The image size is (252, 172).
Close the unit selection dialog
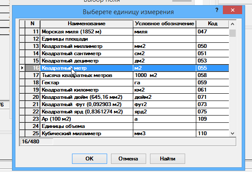[x=232, y=10]
